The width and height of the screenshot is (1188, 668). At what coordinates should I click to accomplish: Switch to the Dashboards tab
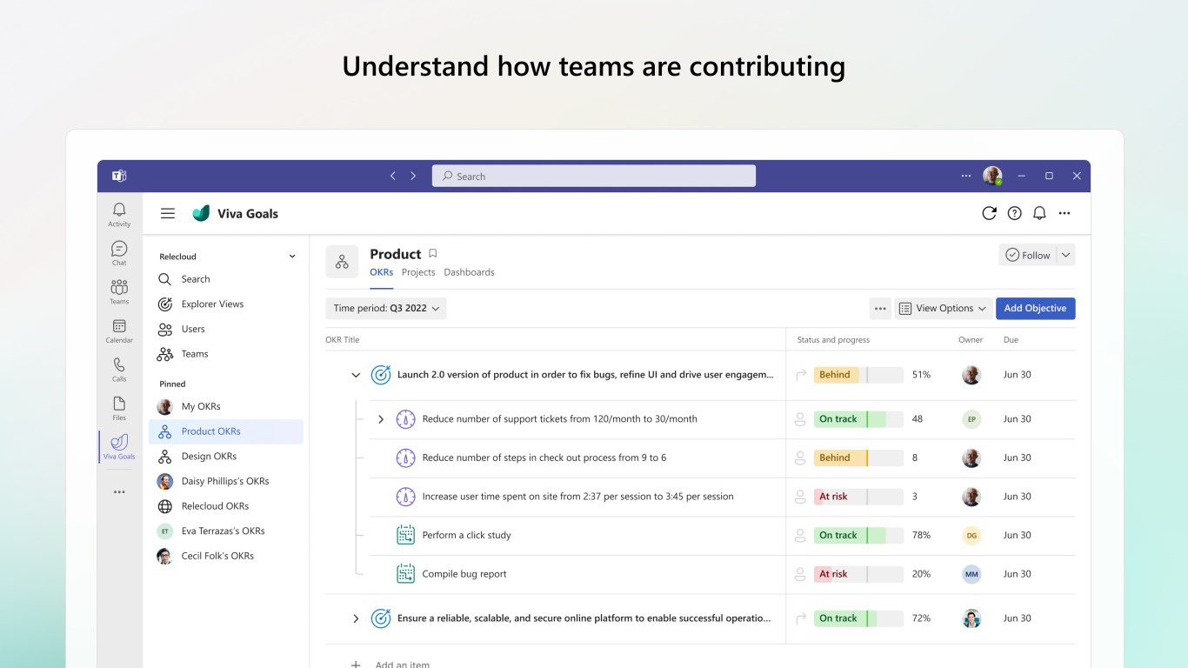tap(469, 272)
